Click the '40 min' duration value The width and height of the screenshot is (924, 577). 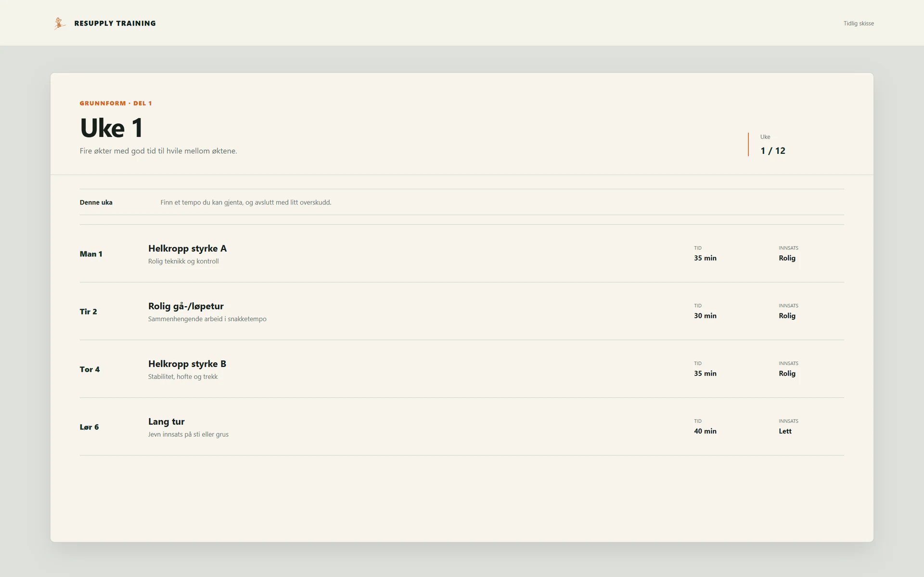click(x=705, y=431)
